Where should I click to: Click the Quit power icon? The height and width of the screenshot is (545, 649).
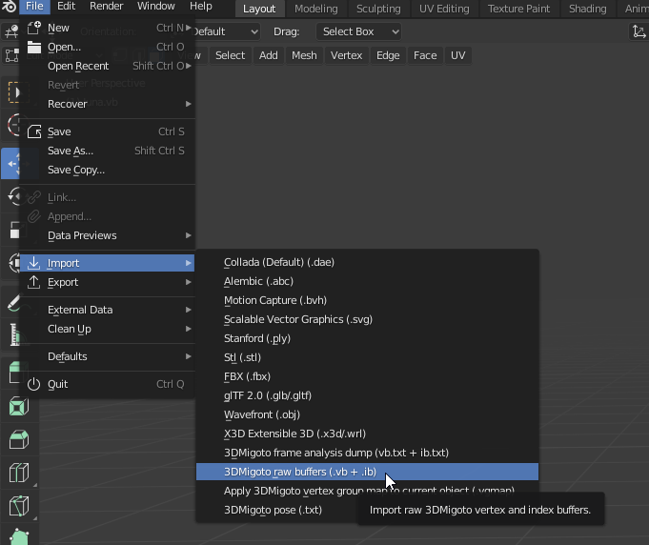[34, 384]
